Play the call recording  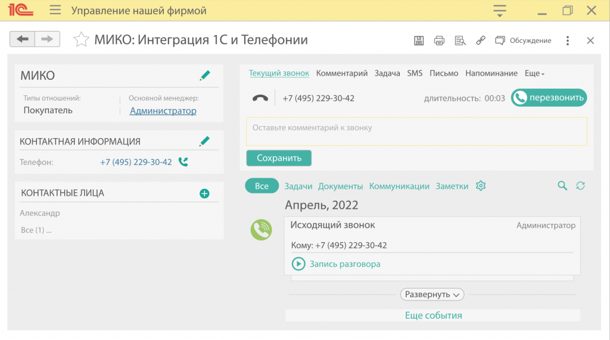(x=298, y=264)
